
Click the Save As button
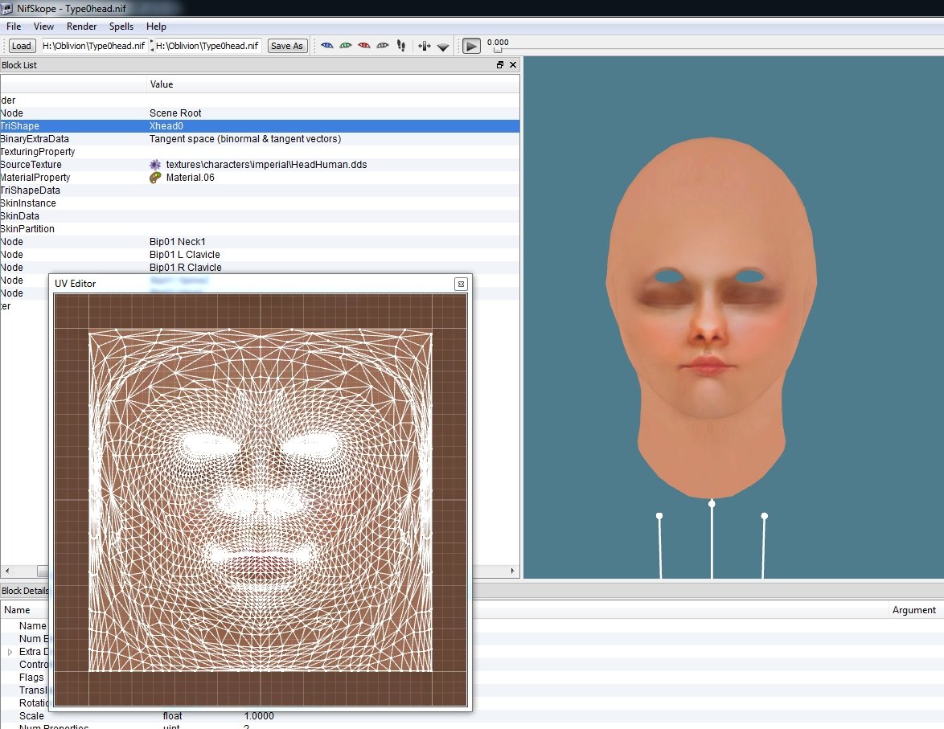(287, 46)
